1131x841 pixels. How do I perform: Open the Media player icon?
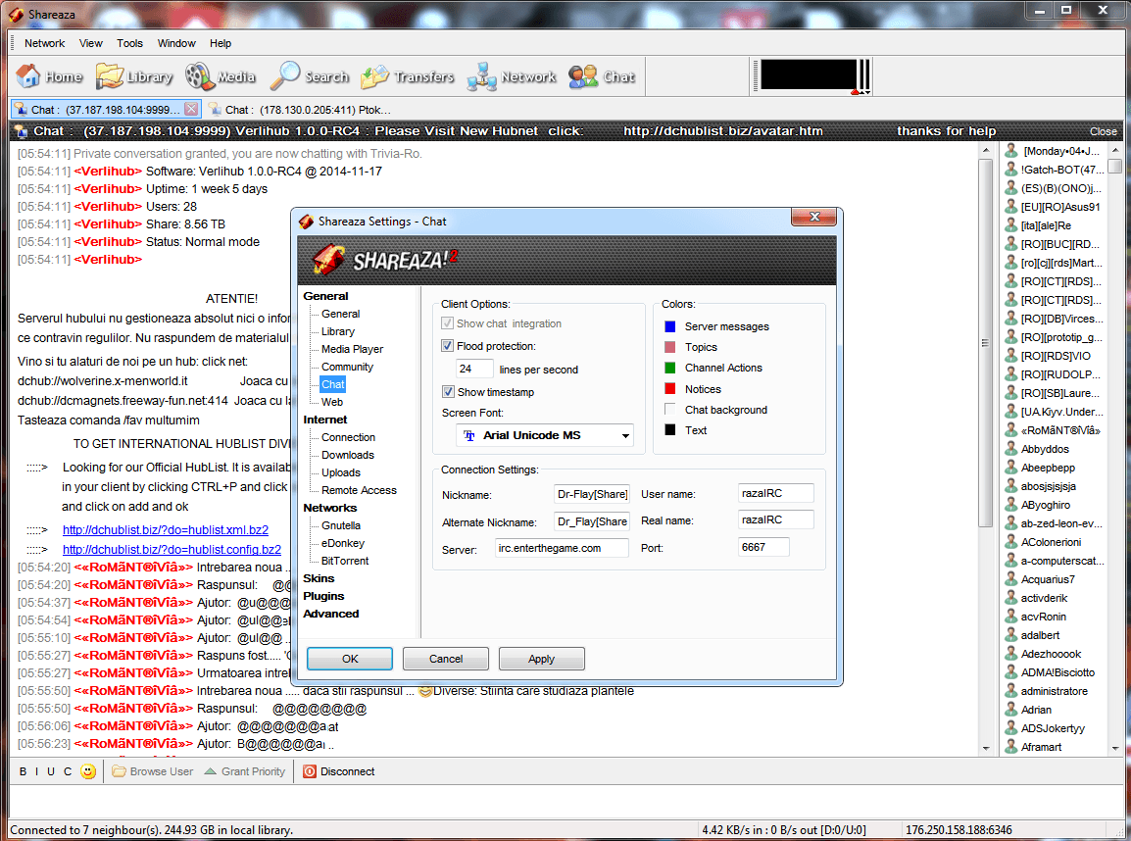pyautogui.click(x=199, y=76)
